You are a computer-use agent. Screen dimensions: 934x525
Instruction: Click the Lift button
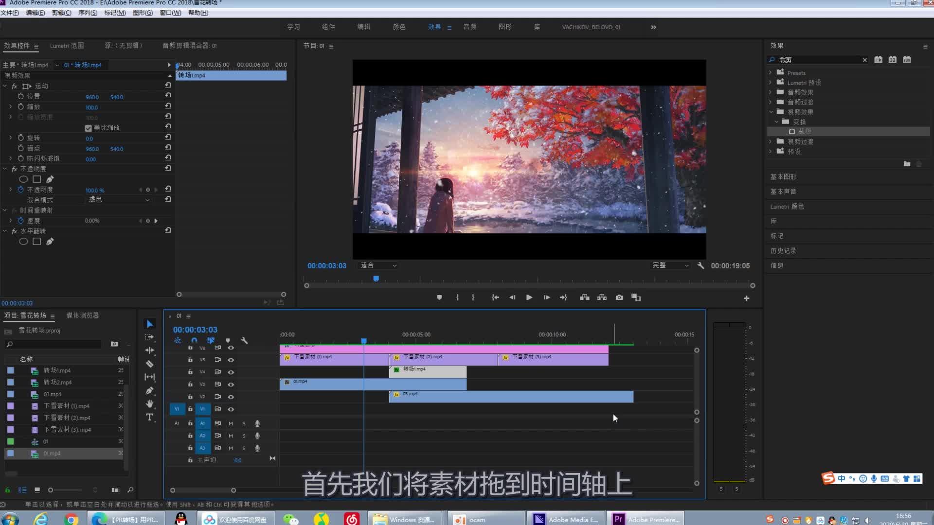coord(585,297)
